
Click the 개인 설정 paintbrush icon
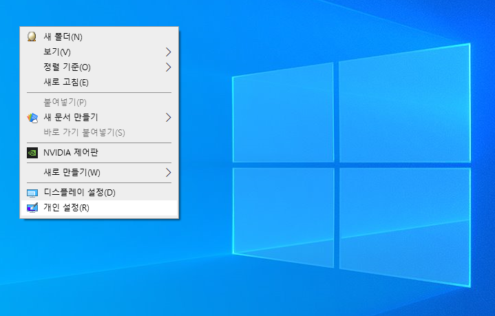pos(32,208)
